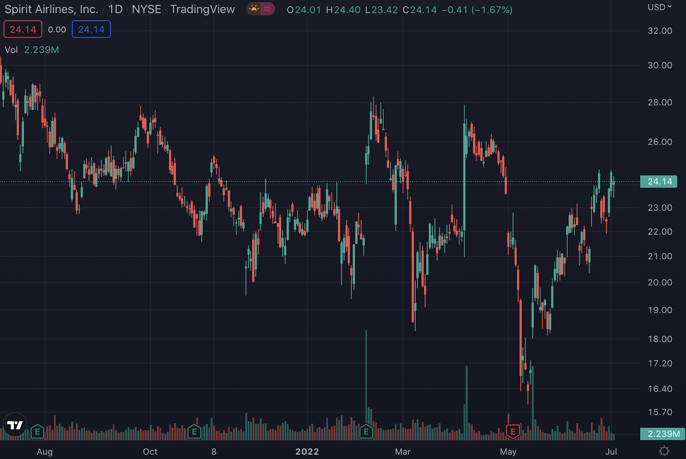Click the green 24.14 current price tag
This screenshot has height=459, width=686.
coord(659,181)
